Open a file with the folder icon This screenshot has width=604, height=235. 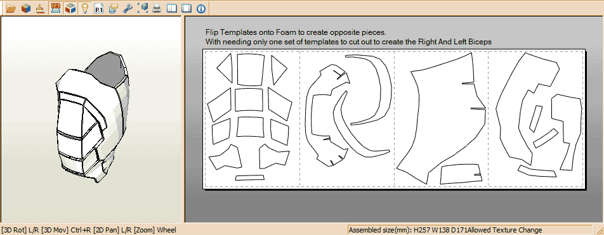pos(11,8)
